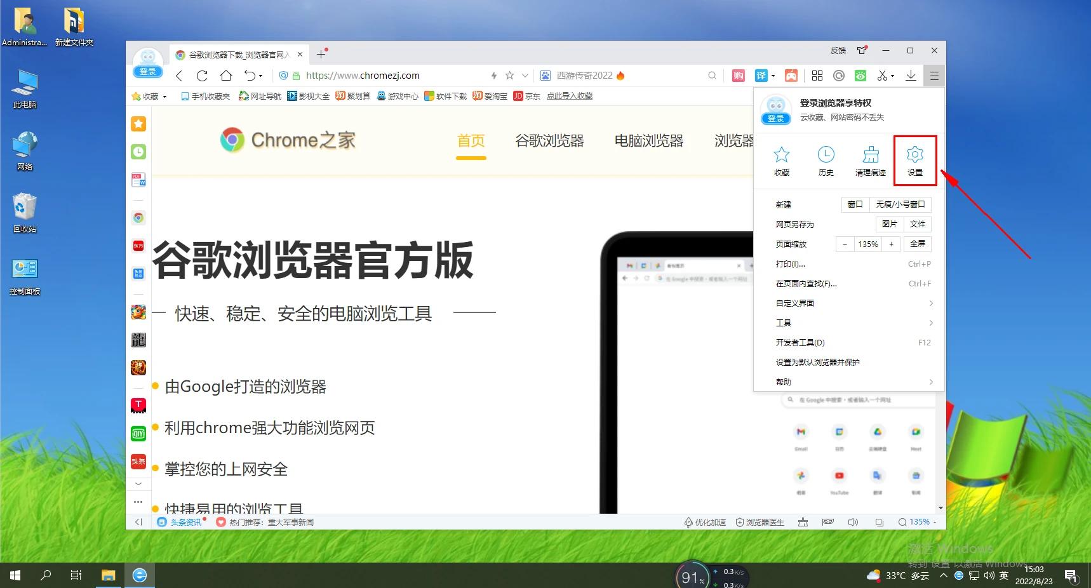Go back with the back arrow

(x=179, y=76)
